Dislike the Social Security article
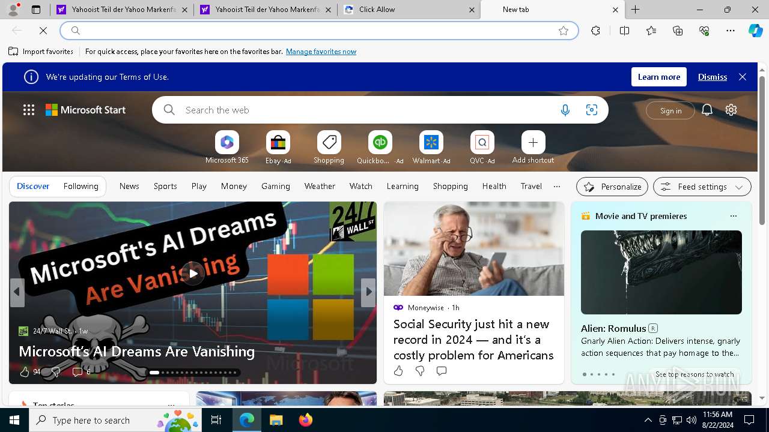The height and width of the screenshot is (432, 769). 420,371
